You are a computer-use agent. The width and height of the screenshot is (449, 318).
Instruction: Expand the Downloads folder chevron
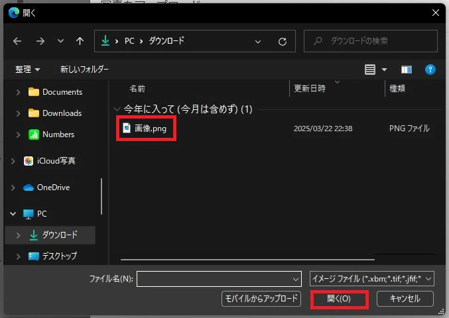(19, 113)
